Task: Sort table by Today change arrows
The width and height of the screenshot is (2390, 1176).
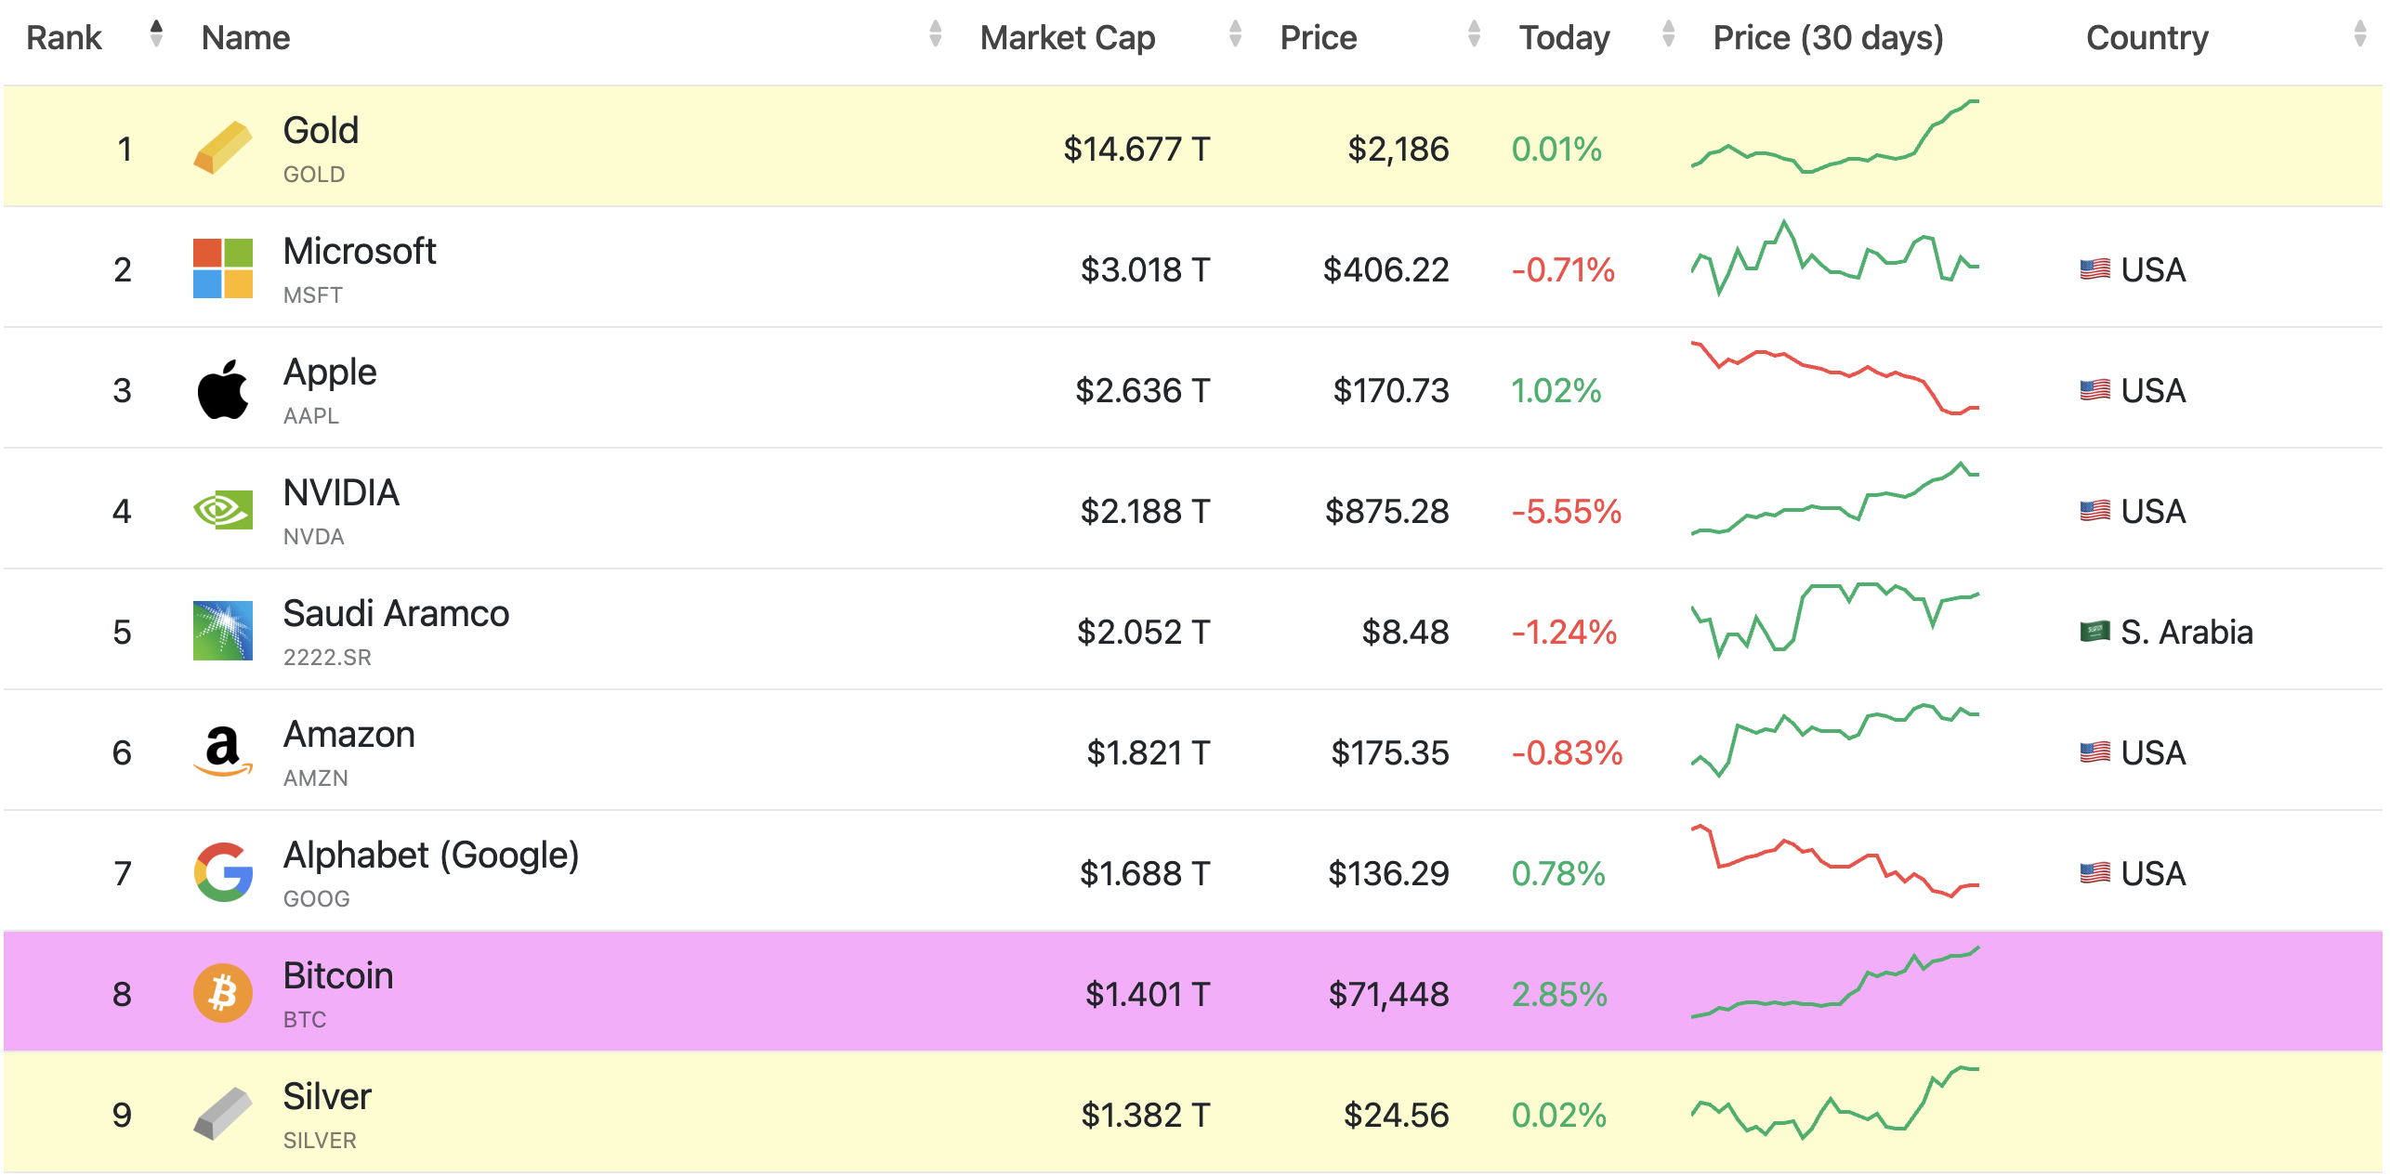Action: tap(1668, 35)
